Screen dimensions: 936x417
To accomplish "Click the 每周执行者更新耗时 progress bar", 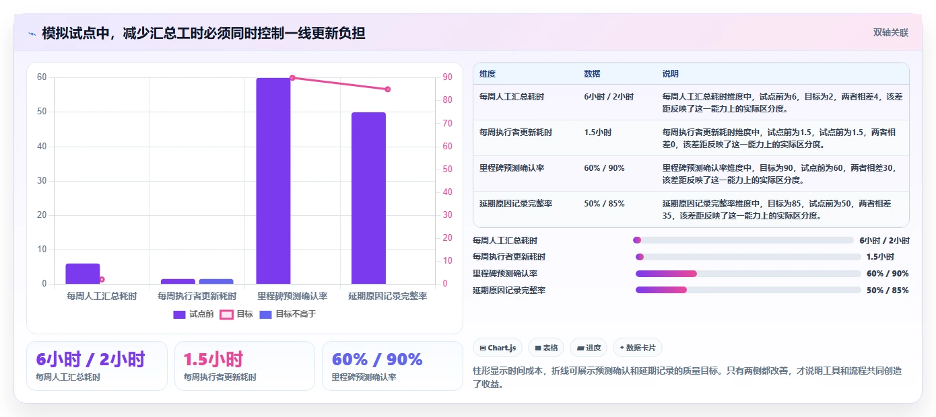I will tap(748, 257).
